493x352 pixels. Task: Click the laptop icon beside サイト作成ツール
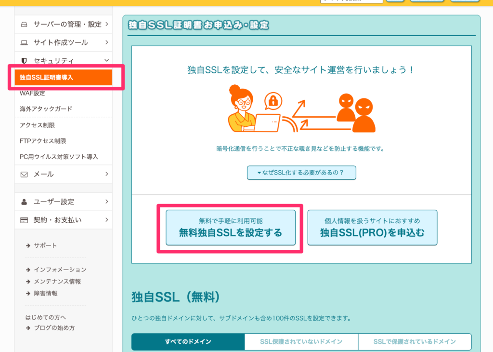pos(24,42)
